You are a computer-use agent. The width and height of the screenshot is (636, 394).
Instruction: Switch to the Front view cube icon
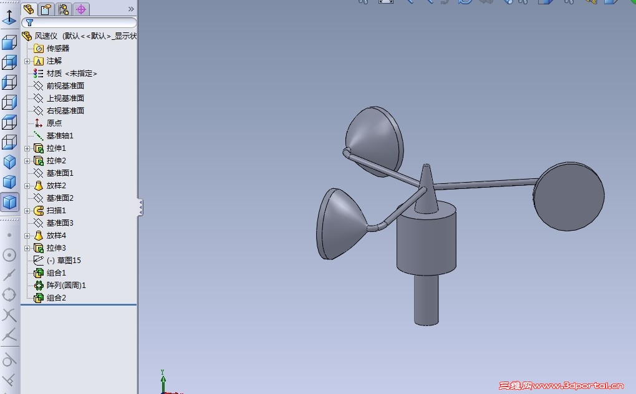pyautogui.click(x=9, y=42)
